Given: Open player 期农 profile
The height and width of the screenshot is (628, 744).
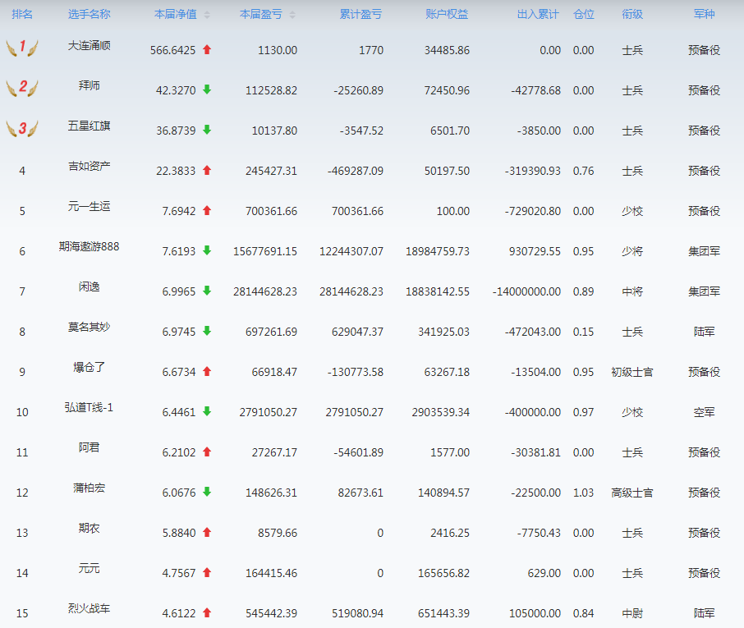Looking at the screenshot, I should click(x=90, y=529).
